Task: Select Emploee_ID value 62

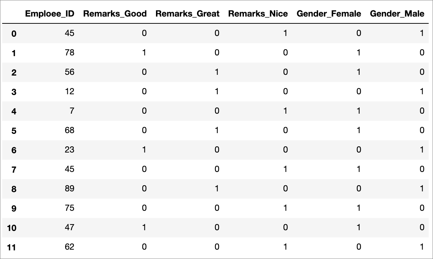Action: (x=70, y=247)
